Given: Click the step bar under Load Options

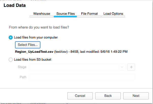Looking at the screenshot, I should (x=113, y=17).
